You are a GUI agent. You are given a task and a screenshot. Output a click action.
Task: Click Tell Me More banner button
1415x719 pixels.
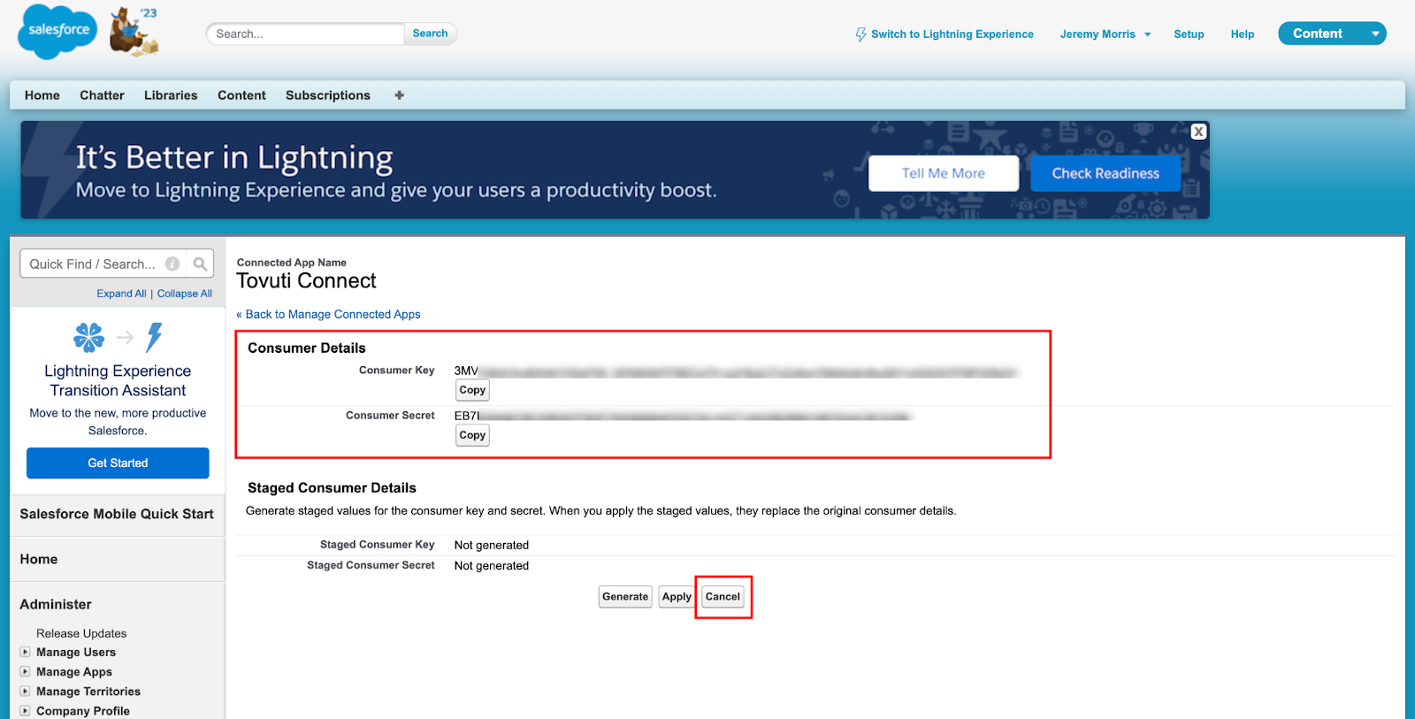pos(944,173)
